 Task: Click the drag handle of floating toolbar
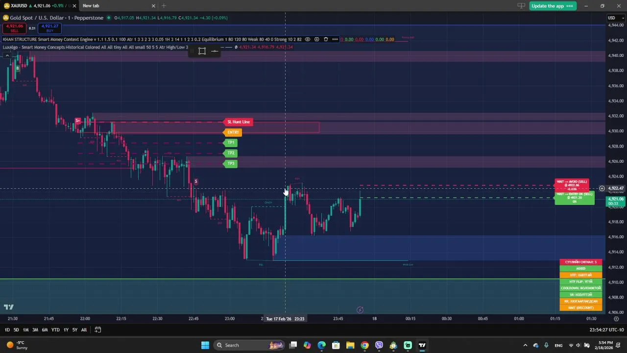(x=192, y=51)
